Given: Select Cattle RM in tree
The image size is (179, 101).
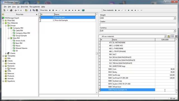Looking at the screenshot, I should point(19,31).
